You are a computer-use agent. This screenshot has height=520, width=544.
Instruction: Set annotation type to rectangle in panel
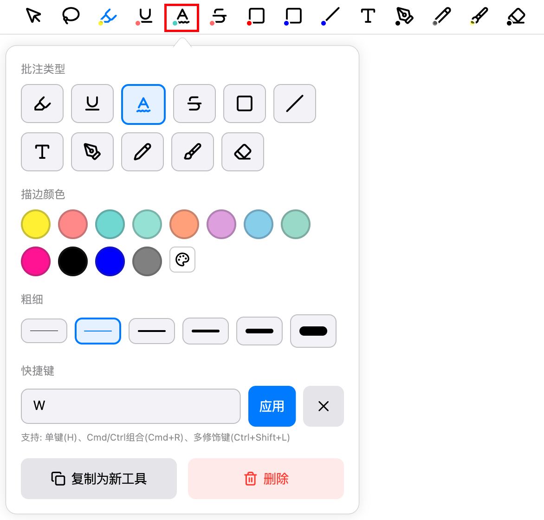coord(245,104)
